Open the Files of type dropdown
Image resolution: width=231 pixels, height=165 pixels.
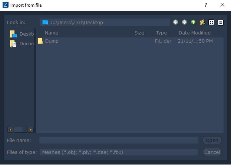[119, 152]
